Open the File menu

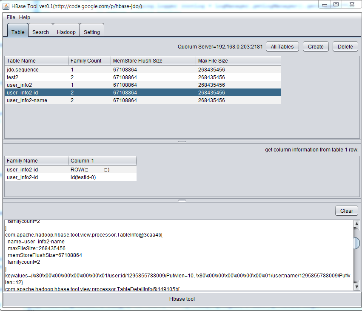point(11,17)
